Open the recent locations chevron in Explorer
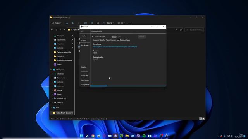This screenshot has width=248, height=139. tap(60, 30)
